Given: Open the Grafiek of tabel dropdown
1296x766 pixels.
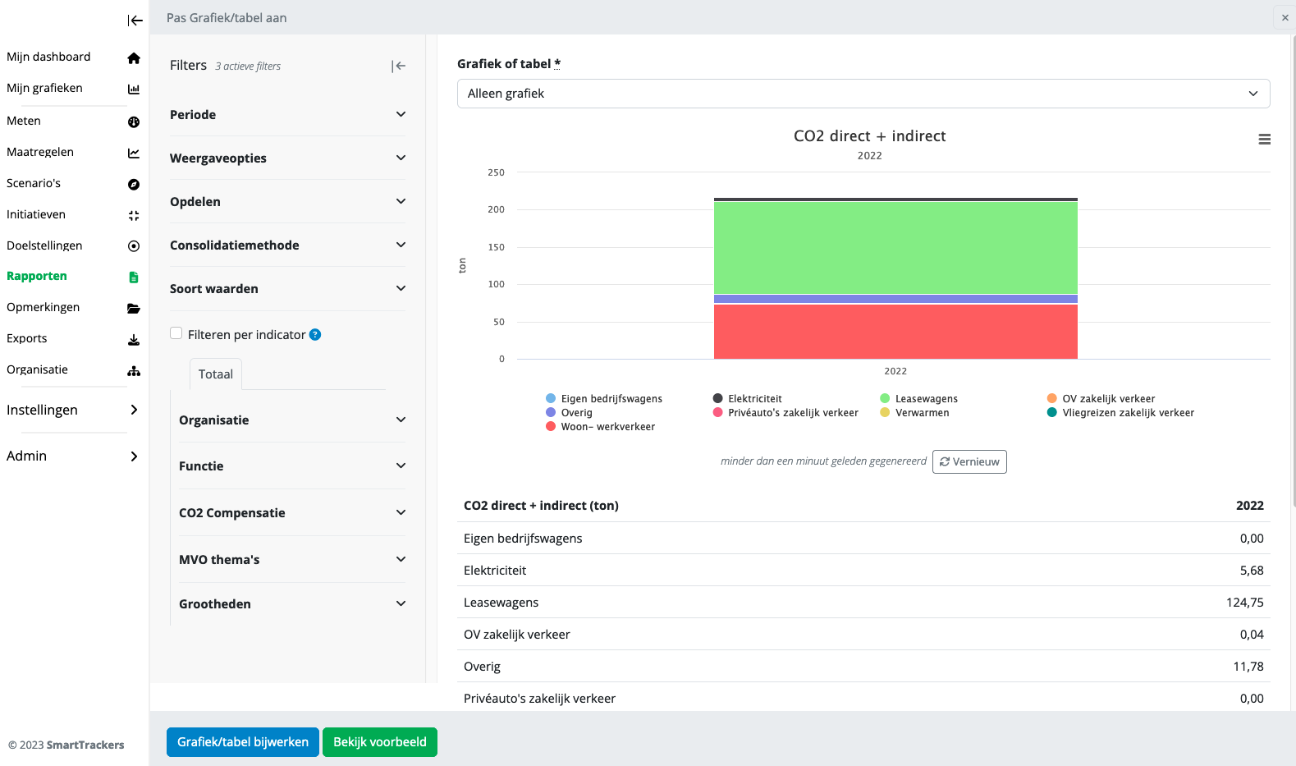Looking at the screenshot, I should coord(863,94).
